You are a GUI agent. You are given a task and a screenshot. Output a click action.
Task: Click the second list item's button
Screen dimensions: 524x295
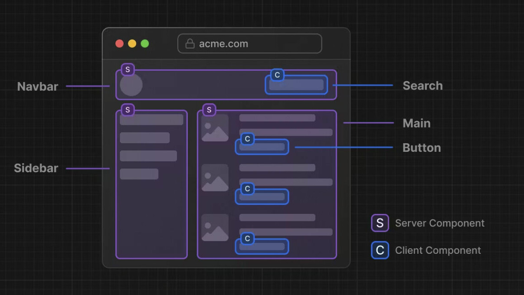click(262, 197)
